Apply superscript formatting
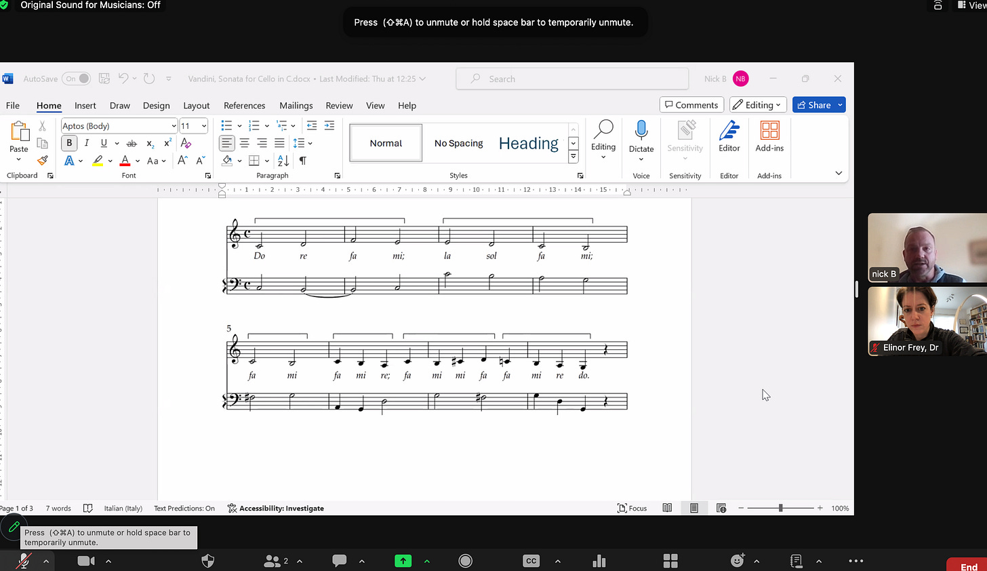Viewport: 987px width, 571px height. [x=167, y=143]
